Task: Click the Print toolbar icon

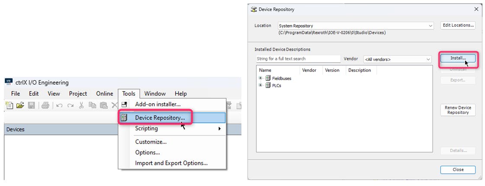Action: (45, 105)
